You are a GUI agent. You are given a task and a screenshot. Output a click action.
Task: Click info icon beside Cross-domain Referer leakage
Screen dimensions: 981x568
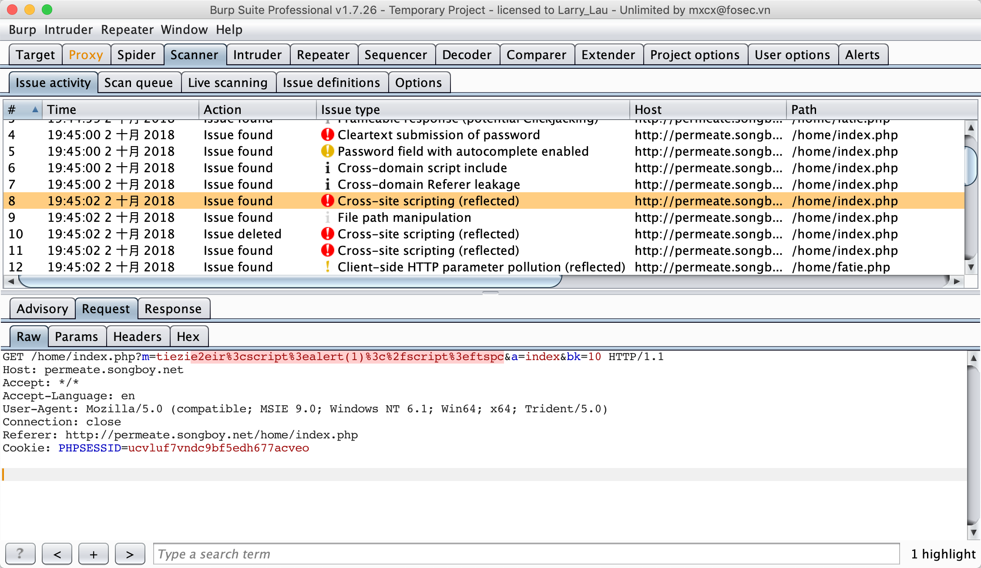(327, 184)
